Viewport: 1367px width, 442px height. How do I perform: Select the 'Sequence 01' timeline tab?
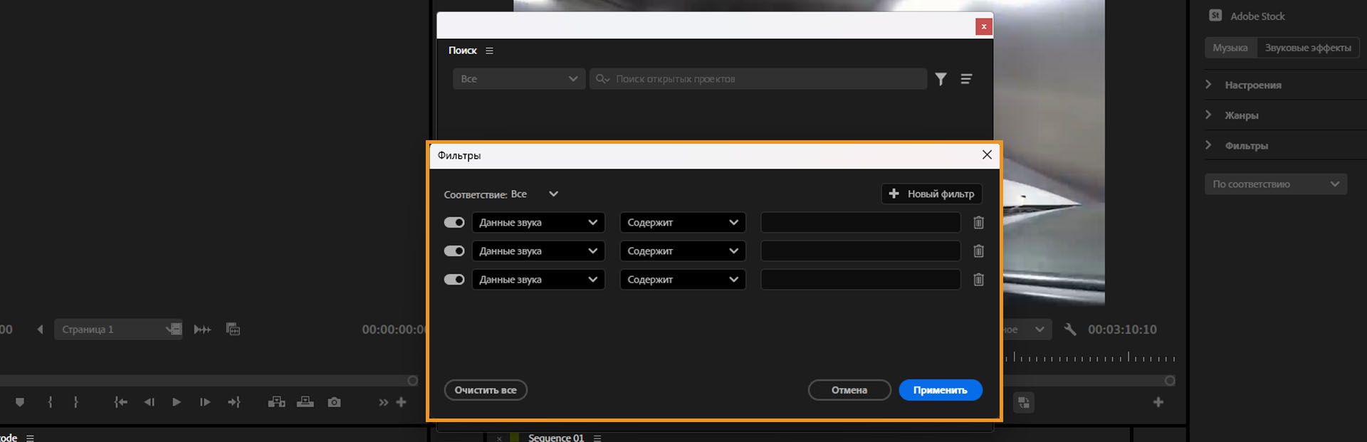click(x=555, y=438)
